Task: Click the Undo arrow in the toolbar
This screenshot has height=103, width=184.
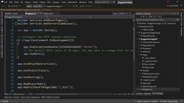Action: click(20, 6)
